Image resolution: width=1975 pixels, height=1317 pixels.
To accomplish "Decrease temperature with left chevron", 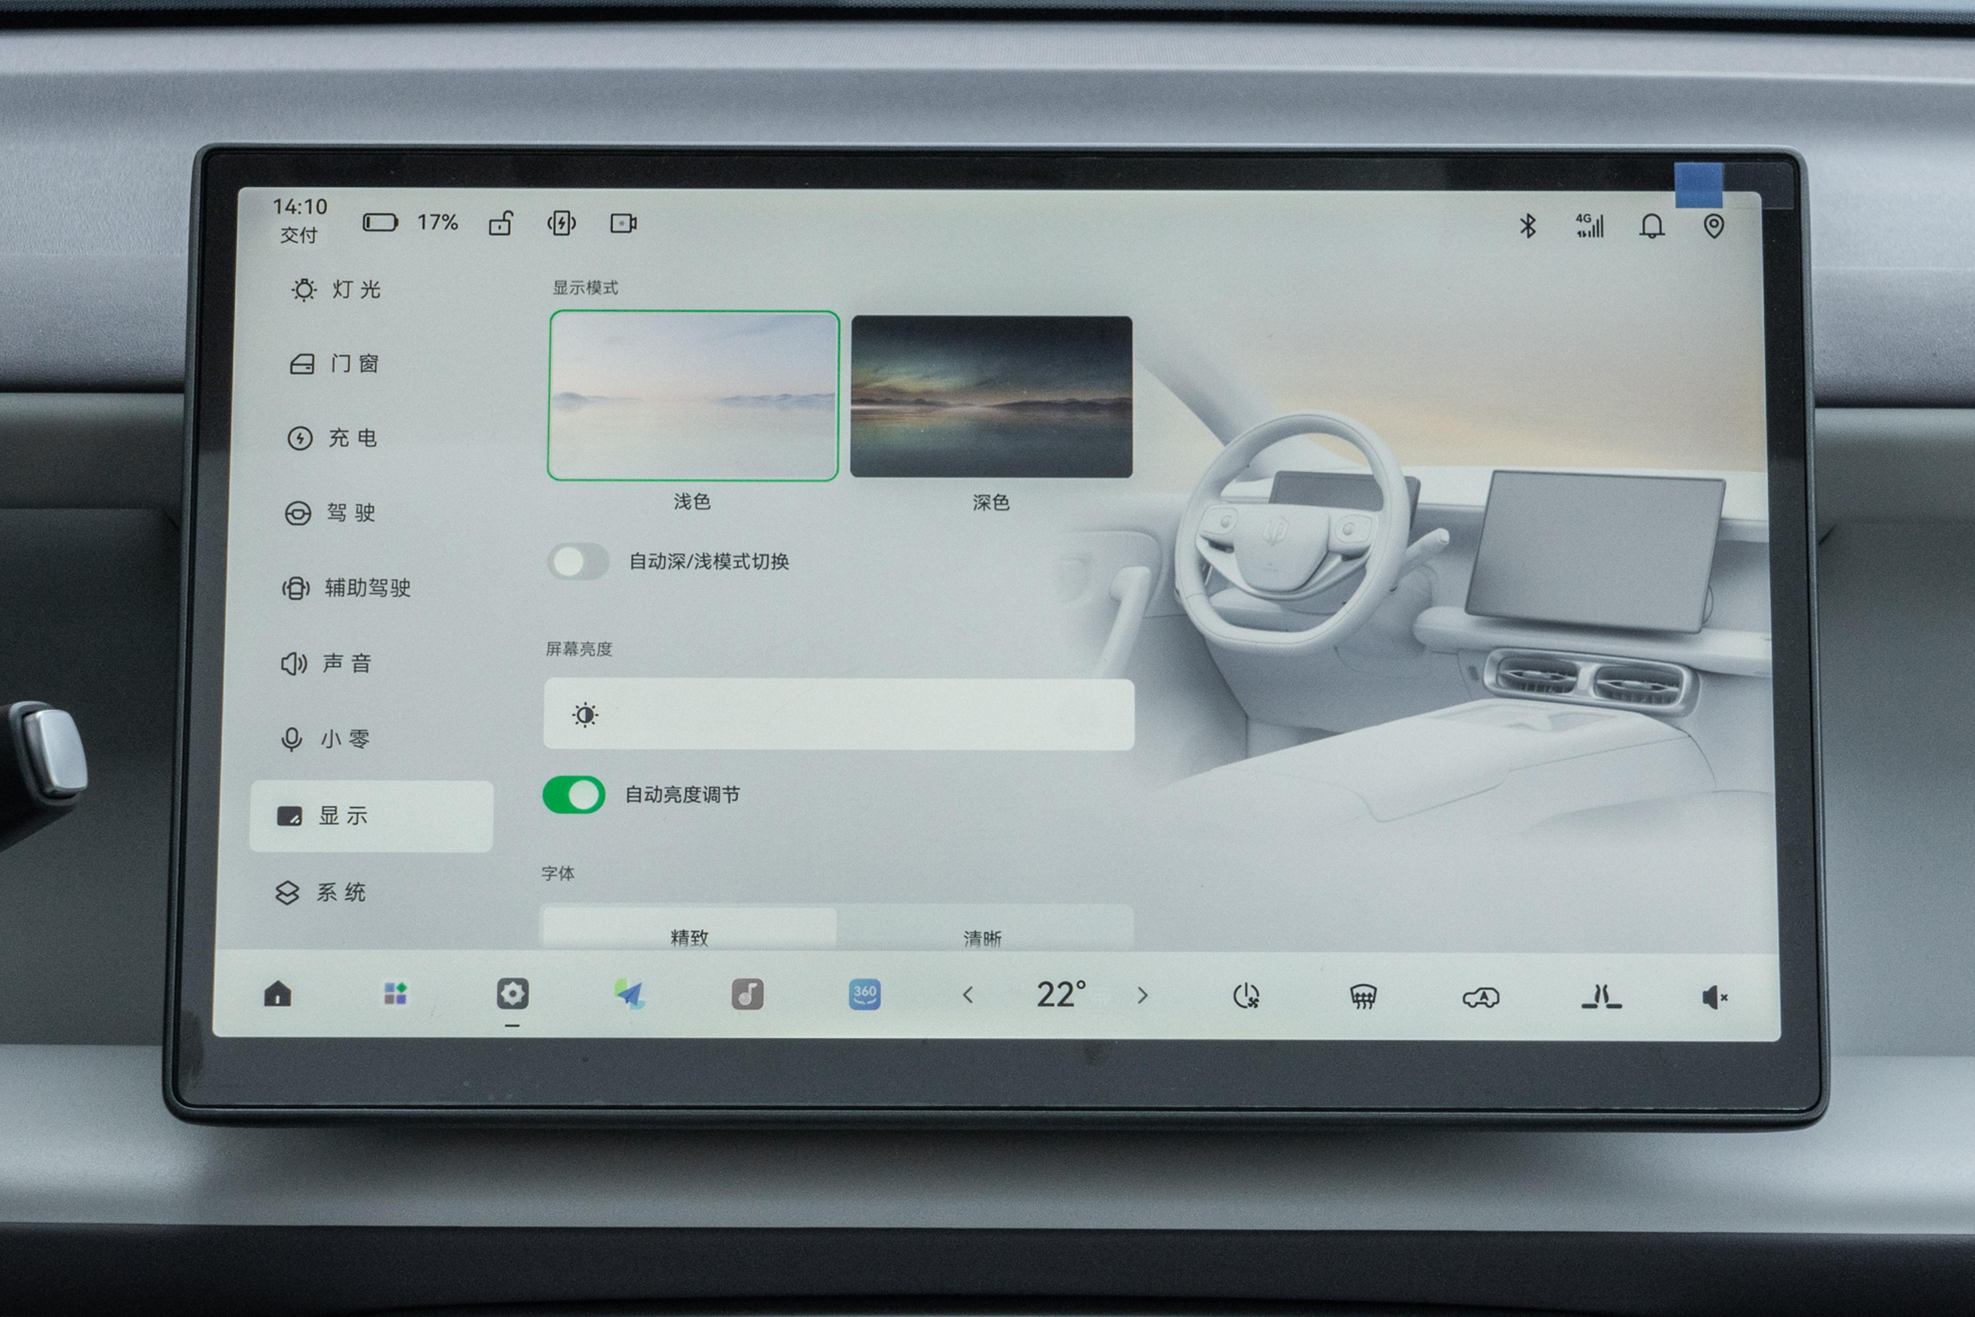I will pos(967,995).
